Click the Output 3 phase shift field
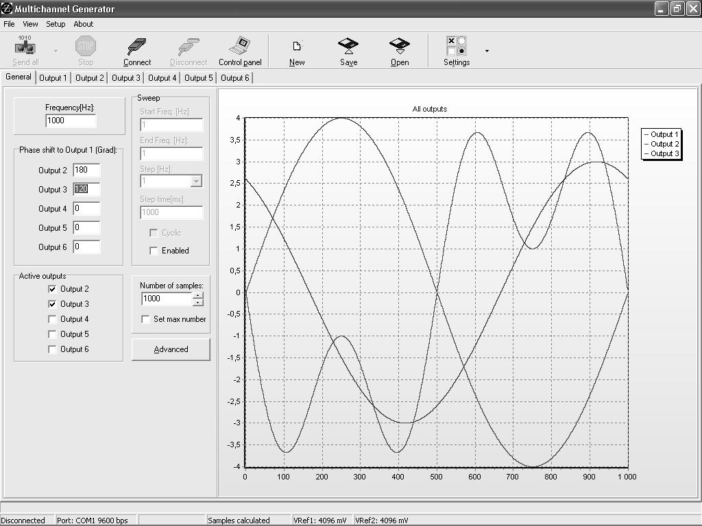 coord(86,190)
